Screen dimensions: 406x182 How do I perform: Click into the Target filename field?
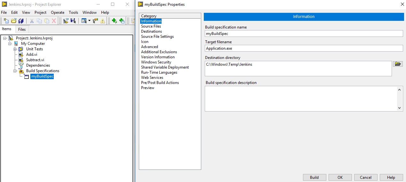click(304, 48)
